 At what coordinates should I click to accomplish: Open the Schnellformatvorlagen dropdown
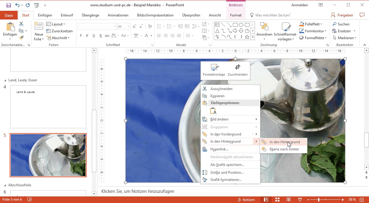click(286, 31)
